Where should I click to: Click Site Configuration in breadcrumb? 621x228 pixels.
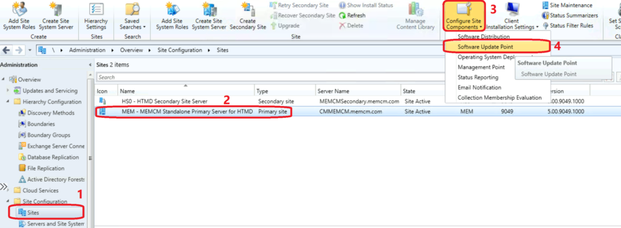tap(180, 50)
